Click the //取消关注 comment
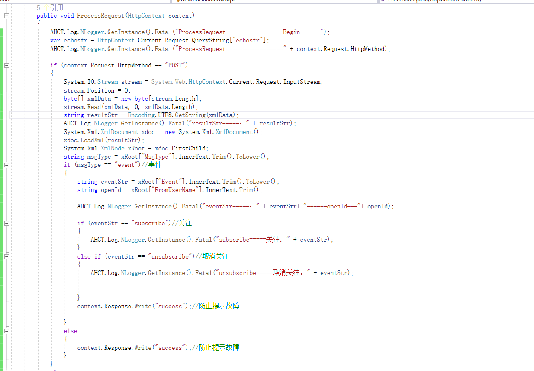Viewport: 534px width, 371px height. [x=212, y=256]
